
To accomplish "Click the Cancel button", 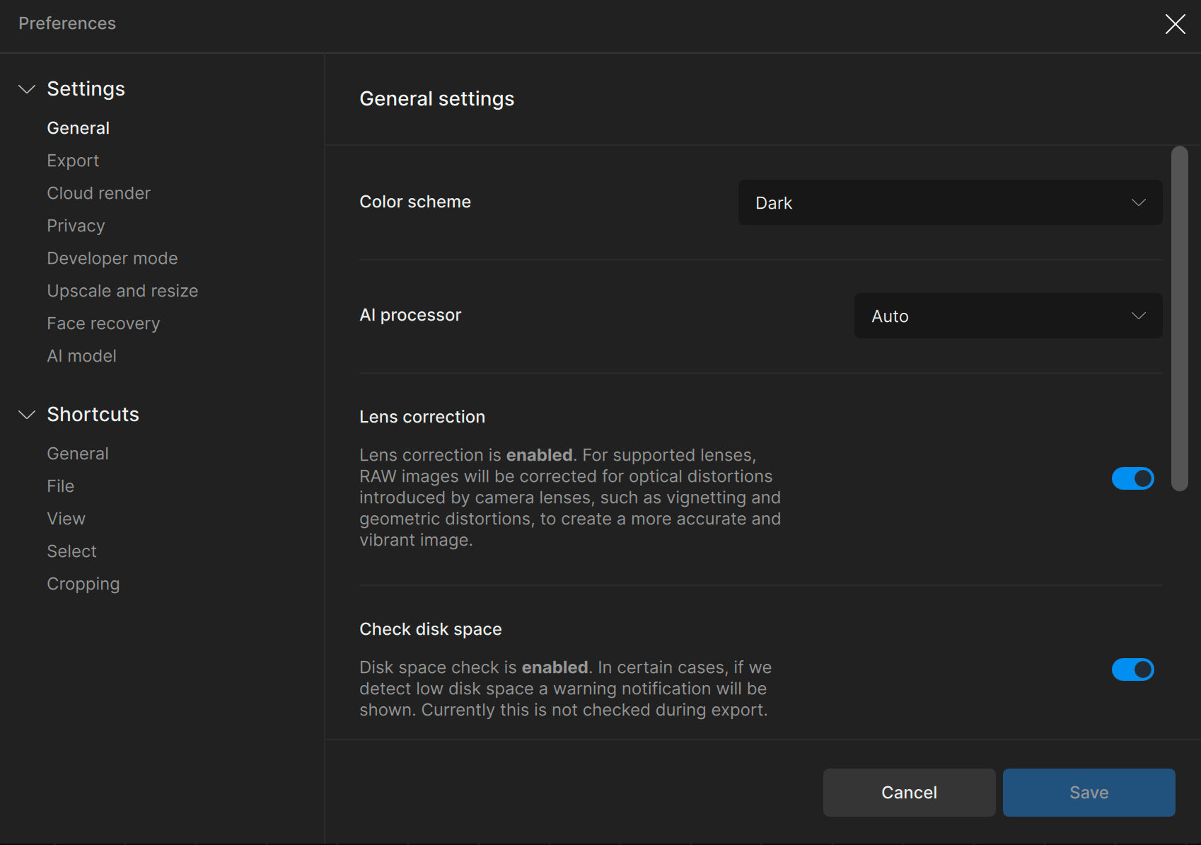I will click(909, 793).
